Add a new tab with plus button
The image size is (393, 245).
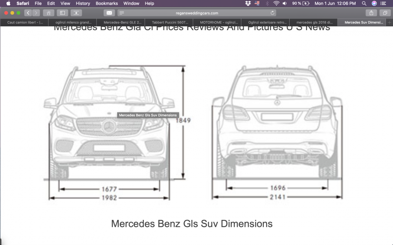click(x=389, y=22)
